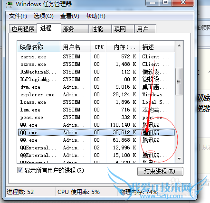Select the QQExternal row using 12,996 K

tap(96, 148)
